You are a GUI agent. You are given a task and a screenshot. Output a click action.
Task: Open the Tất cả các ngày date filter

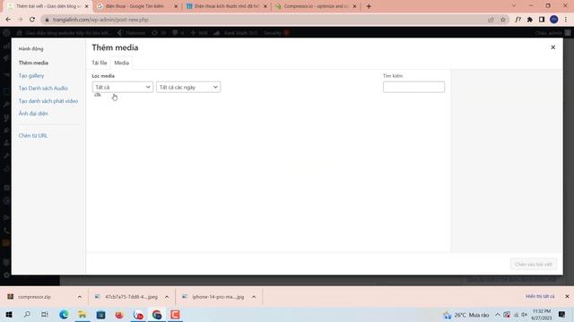[x=188, y=88]
